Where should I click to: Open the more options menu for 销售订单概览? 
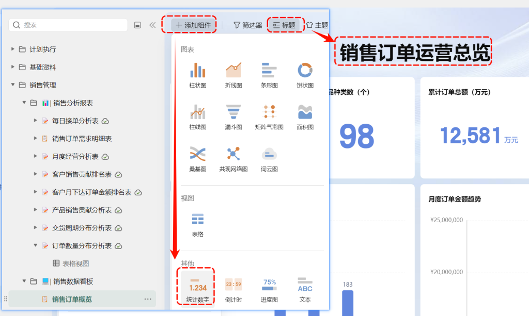point(148,299)
